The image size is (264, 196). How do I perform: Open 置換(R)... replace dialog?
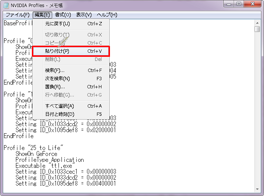click(x=71, y=87)
